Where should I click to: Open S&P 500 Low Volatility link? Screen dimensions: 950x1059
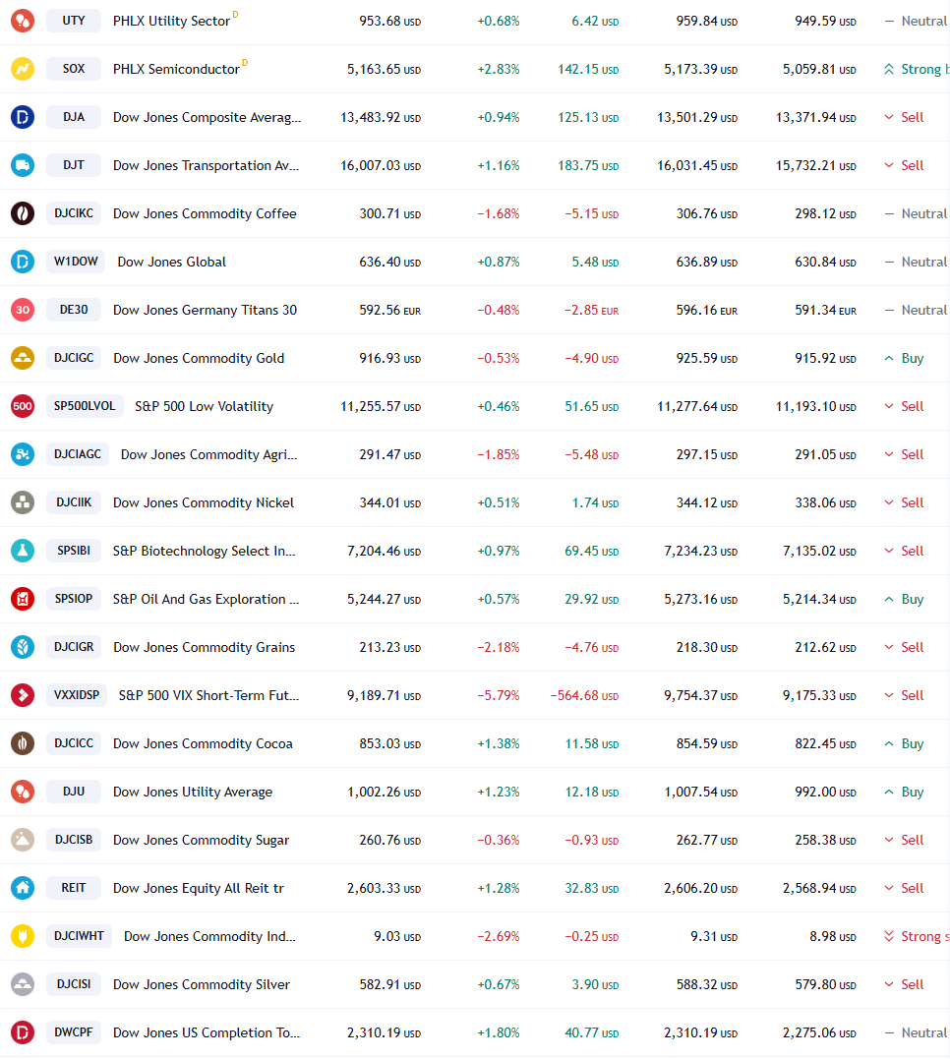[204, 406]
